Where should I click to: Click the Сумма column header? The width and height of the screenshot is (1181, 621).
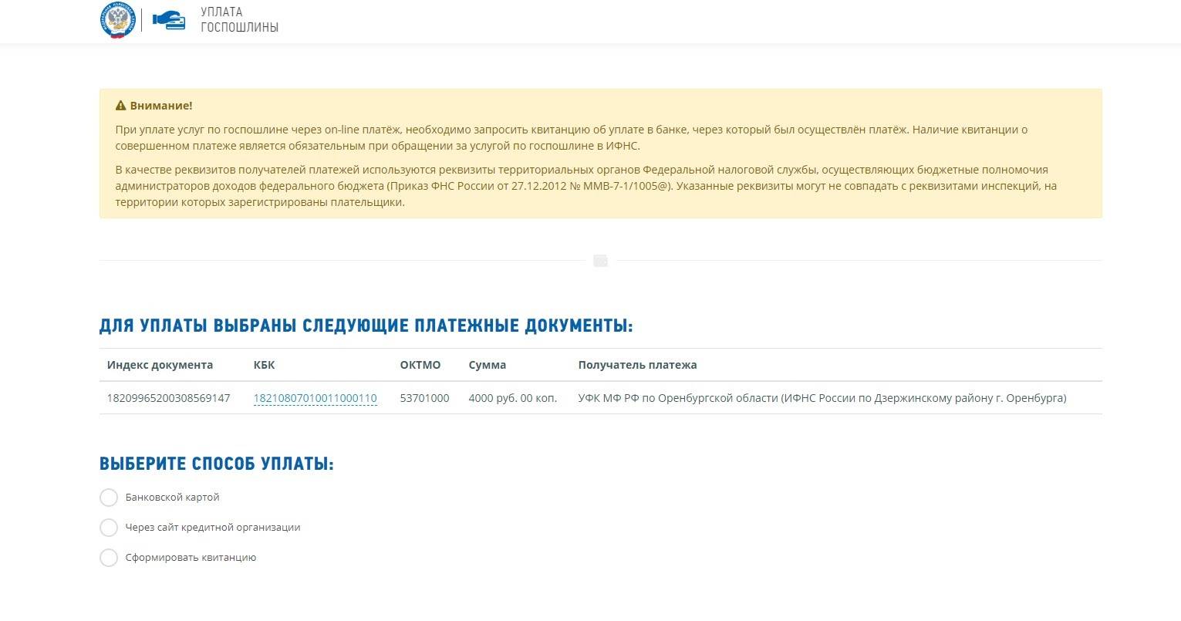click(487, 365)
